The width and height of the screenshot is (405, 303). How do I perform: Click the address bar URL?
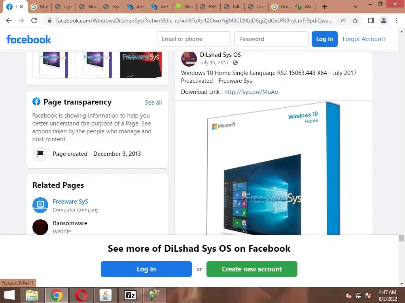click(x=194, y=21)
